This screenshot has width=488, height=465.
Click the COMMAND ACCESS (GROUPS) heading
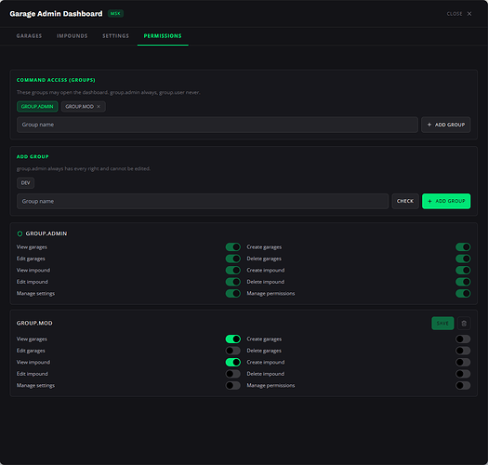[x=56, y=80]
